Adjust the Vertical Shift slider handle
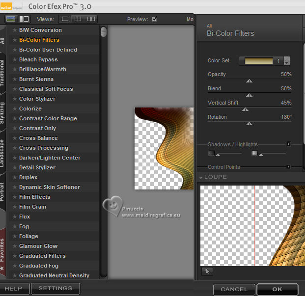The width and height of the screenshot is (305, 296). pyautogui.click(x=245, y=109)
